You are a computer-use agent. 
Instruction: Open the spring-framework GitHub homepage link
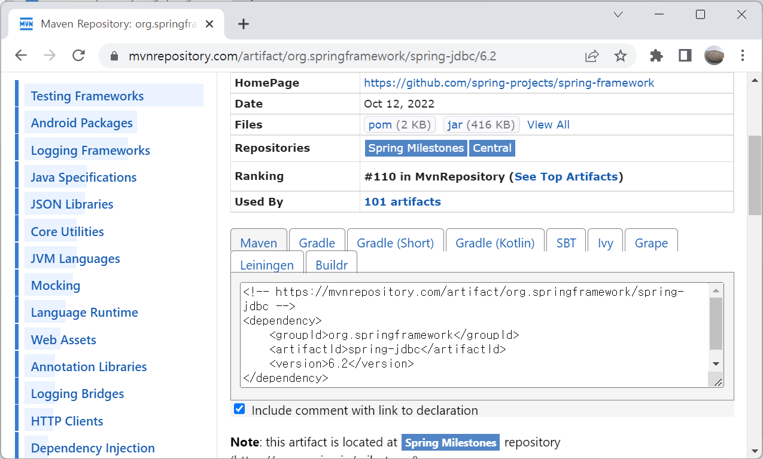coord(509,83)
